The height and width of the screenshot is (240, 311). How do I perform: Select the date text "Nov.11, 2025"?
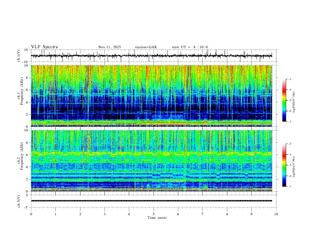click(110, 47)
